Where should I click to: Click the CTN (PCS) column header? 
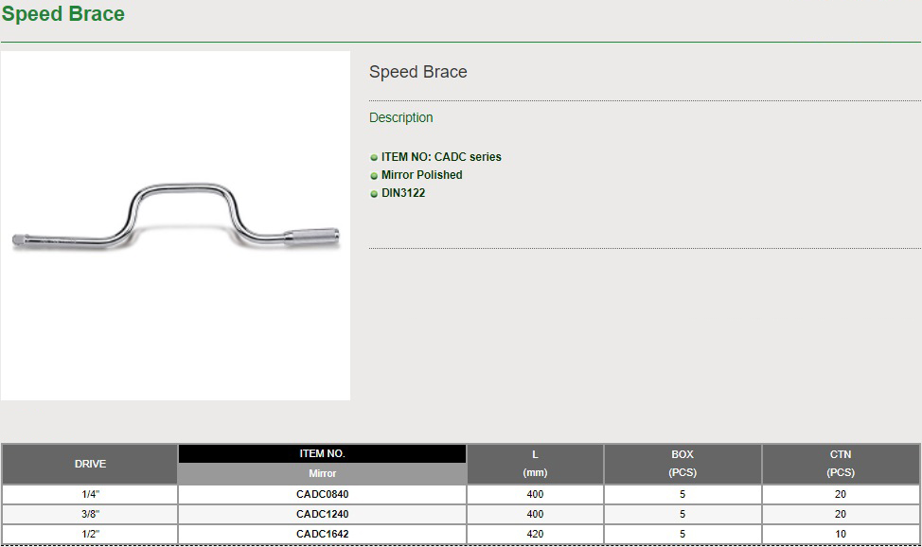(x=841, y=464)
